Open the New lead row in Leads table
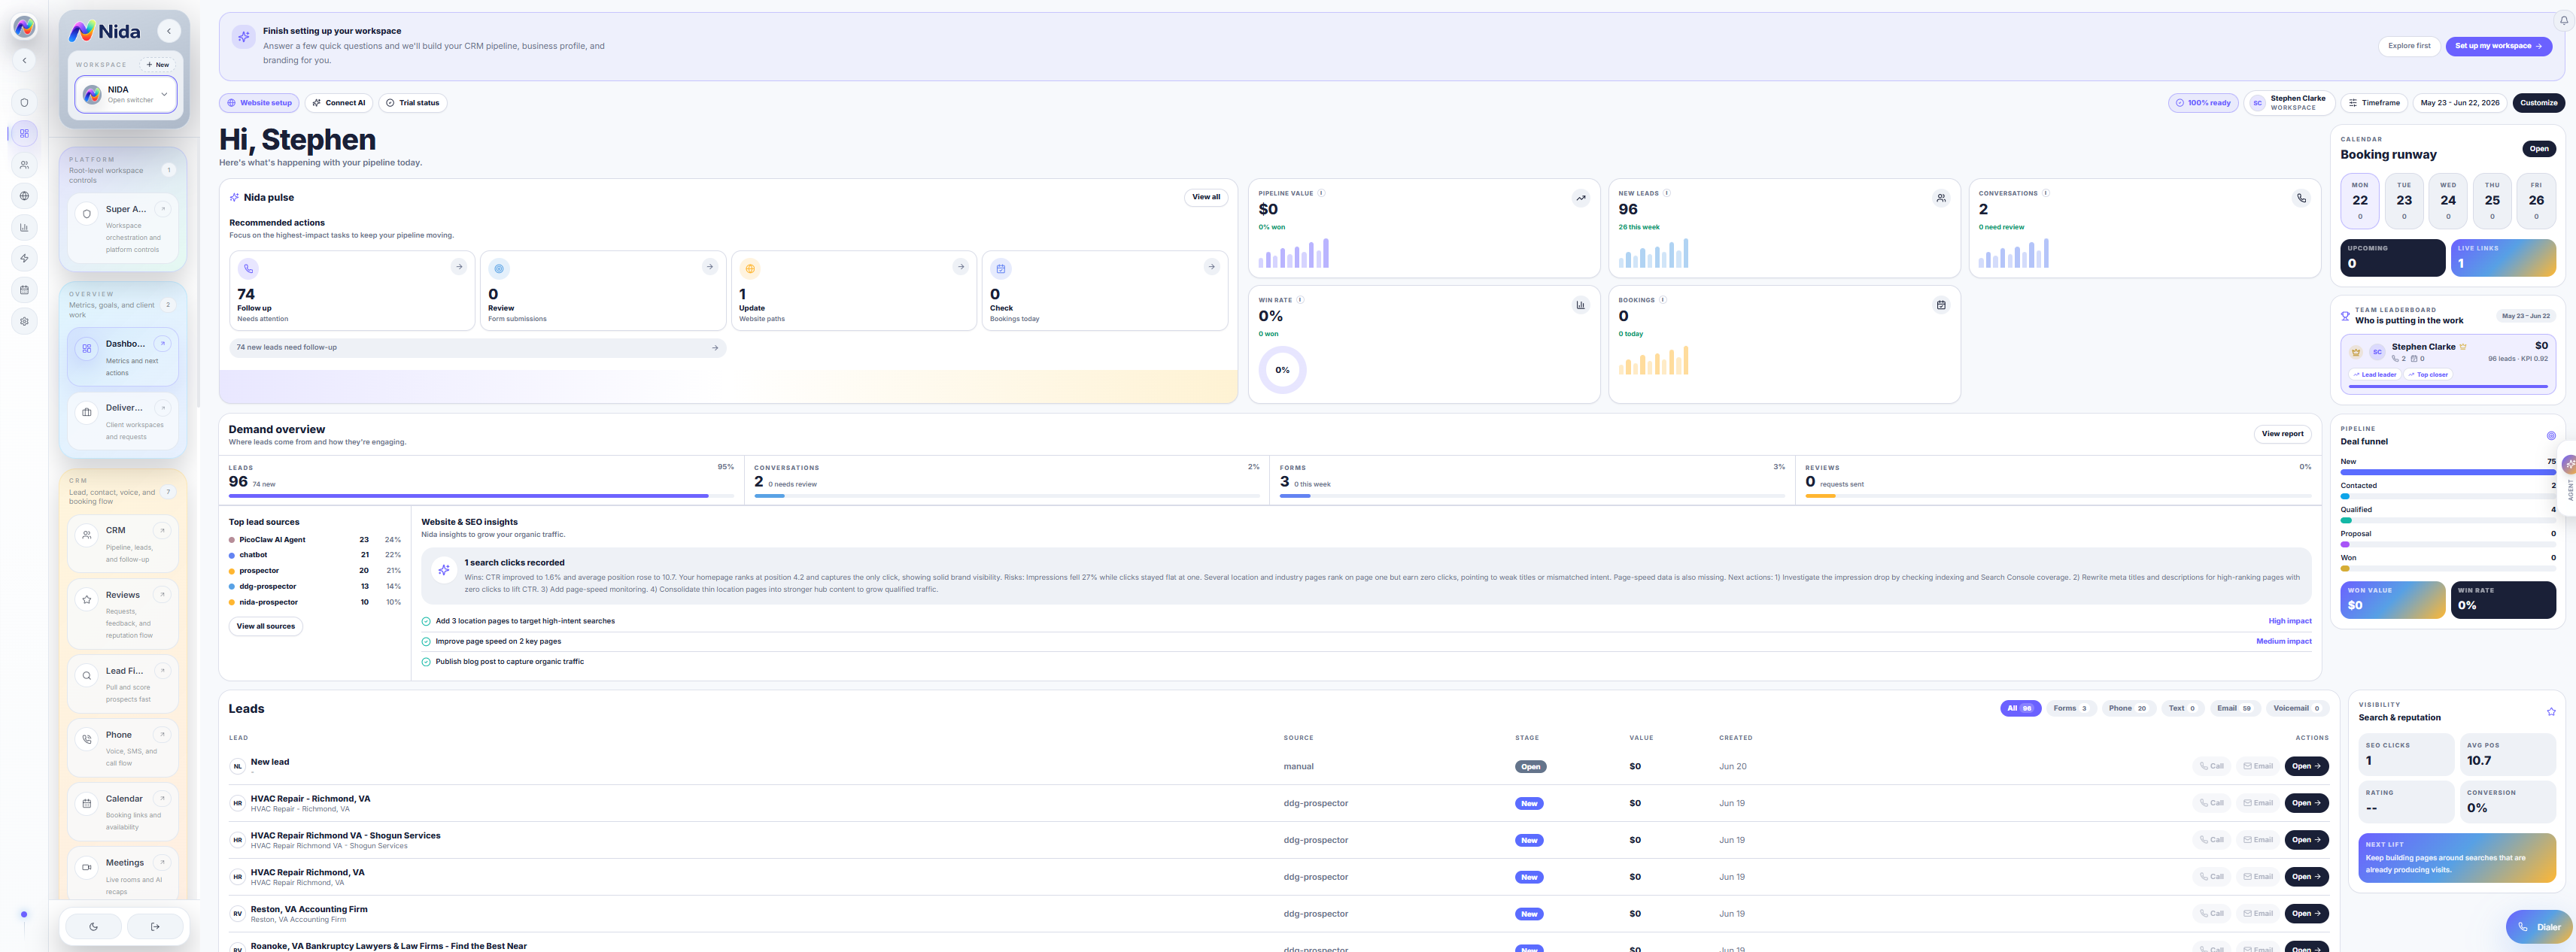 point(1278,766)
